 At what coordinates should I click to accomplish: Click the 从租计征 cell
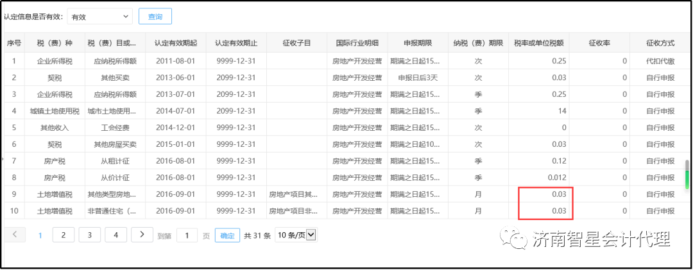[115, 161]
